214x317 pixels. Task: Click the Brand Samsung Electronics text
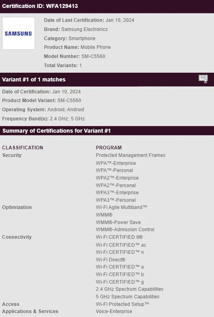[76, 29]
